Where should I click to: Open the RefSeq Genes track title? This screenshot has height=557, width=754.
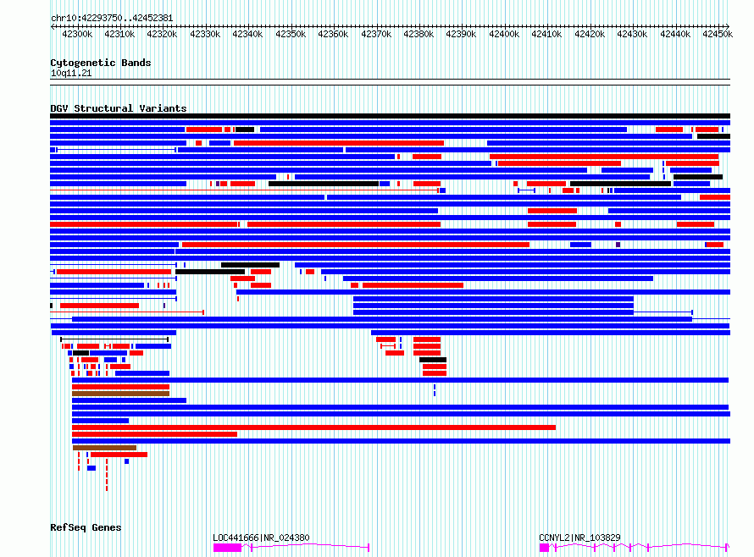(86, 527)
